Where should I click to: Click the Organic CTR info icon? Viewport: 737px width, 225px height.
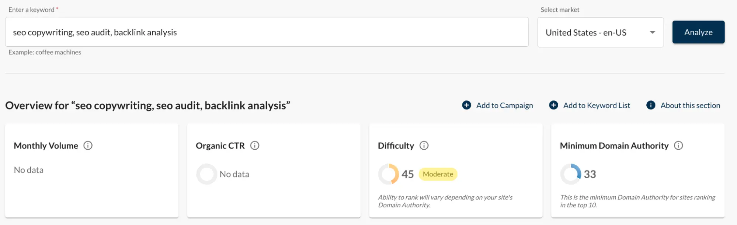tap(255, 146)
